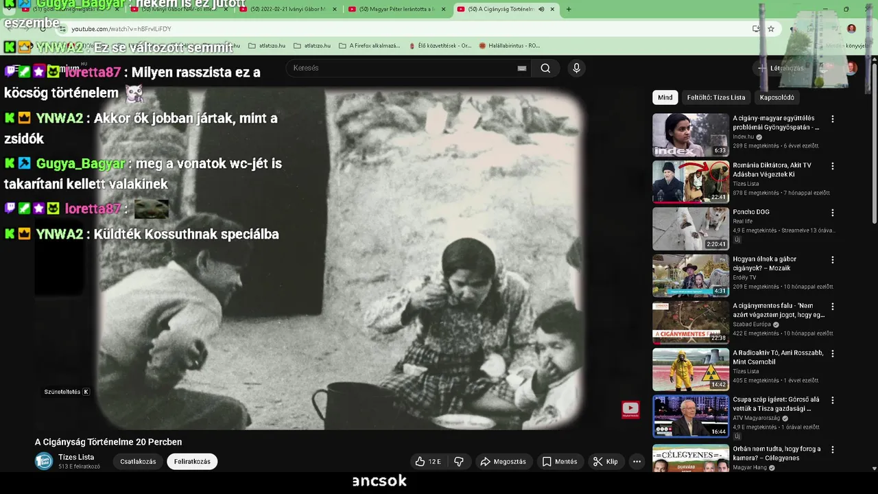Viewport: 878px width, 494px height.
Task: Open options menu for cigánymentes falu video
Action: tap(833, 307)
